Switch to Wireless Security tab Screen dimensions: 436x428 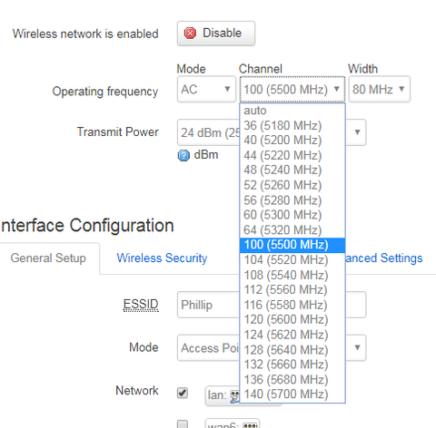click(x=162, y=258)
